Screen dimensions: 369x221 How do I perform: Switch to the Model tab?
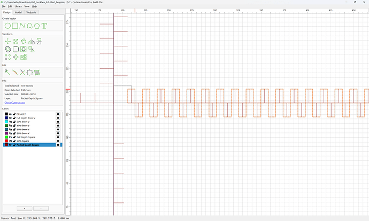18,12
